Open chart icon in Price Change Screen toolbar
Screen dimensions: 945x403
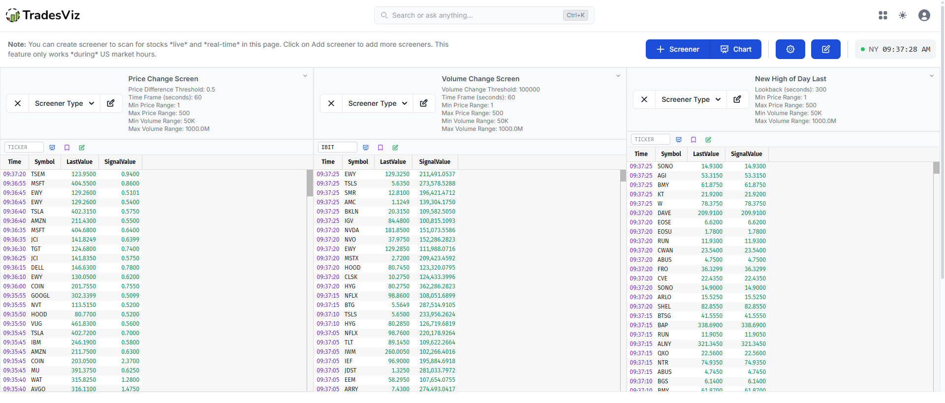(52, 148)
